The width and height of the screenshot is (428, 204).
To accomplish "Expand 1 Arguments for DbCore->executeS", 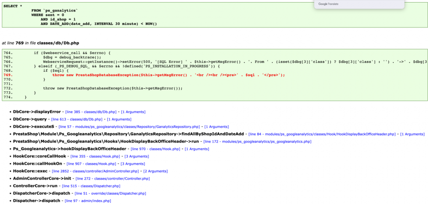I will [x=217, y=127].
